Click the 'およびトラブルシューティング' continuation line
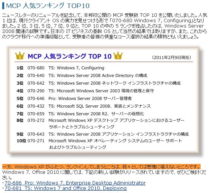The image size is (209, 193). coord(77,147)
